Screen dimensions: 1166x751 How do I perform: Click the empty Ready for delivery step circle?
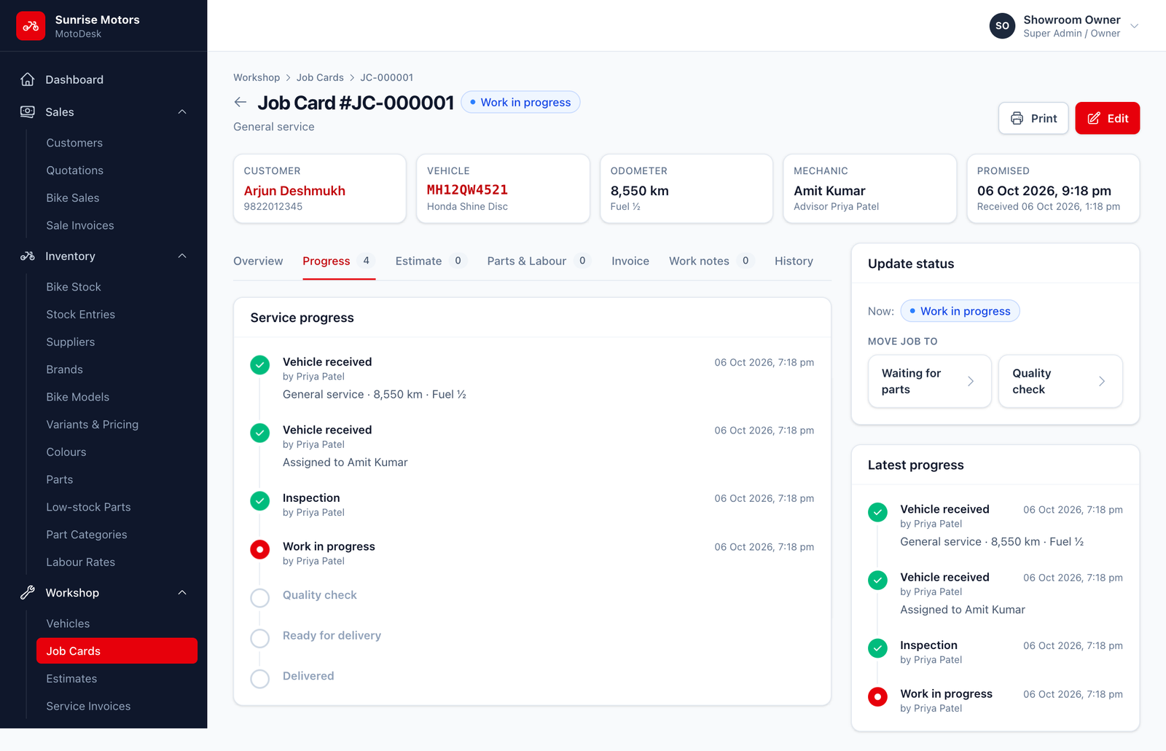coord(260,639)
